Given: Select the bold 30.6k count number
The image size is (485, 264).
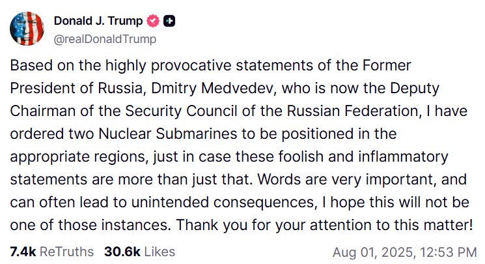Looking at the screenshot, I should 122,252.
